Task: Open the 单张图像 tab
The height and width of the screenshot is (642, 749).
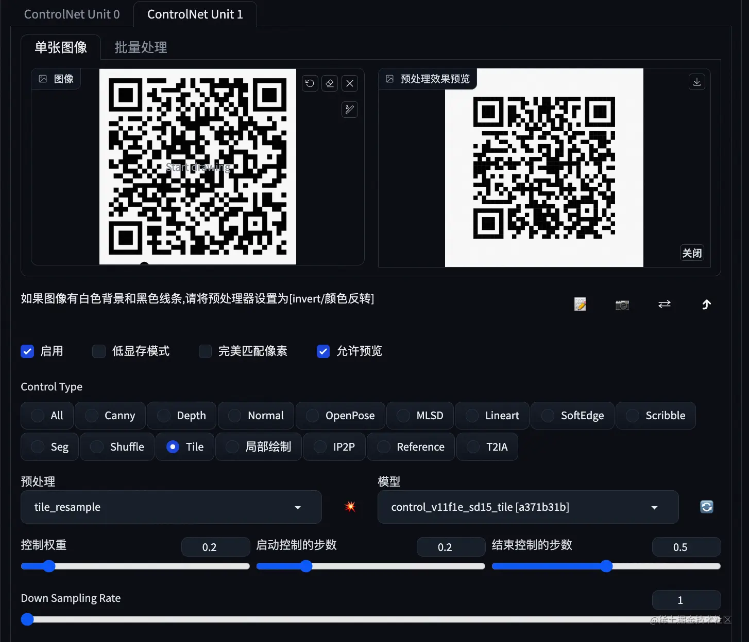Action: pos(61,47)
